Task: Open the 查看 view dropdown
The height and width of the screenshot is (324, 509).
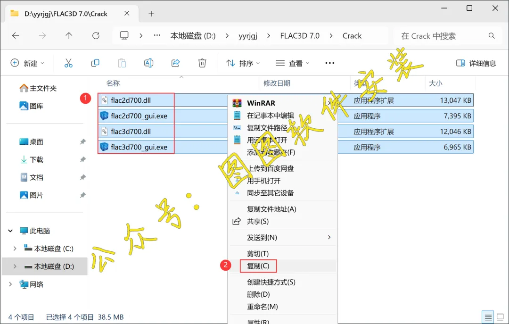Action: pos(292,63)
